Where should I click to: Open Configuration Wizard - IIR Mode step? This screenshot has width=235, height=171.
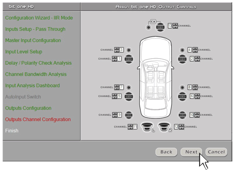pos(39,18)
